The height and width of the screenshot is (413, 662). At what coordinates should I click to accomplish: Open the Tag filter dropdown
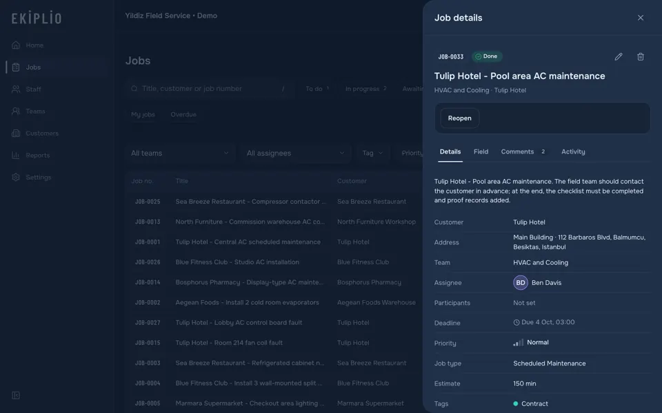click(372, 153)
